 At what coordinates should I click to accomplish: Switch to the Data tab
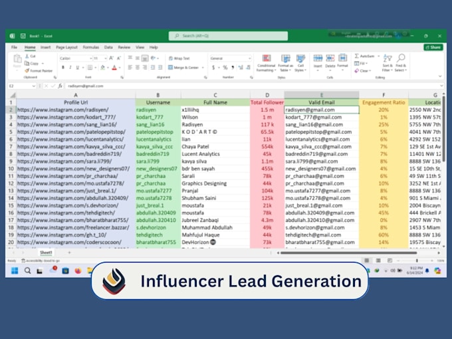pyautogui.click(x=108, y=47)
